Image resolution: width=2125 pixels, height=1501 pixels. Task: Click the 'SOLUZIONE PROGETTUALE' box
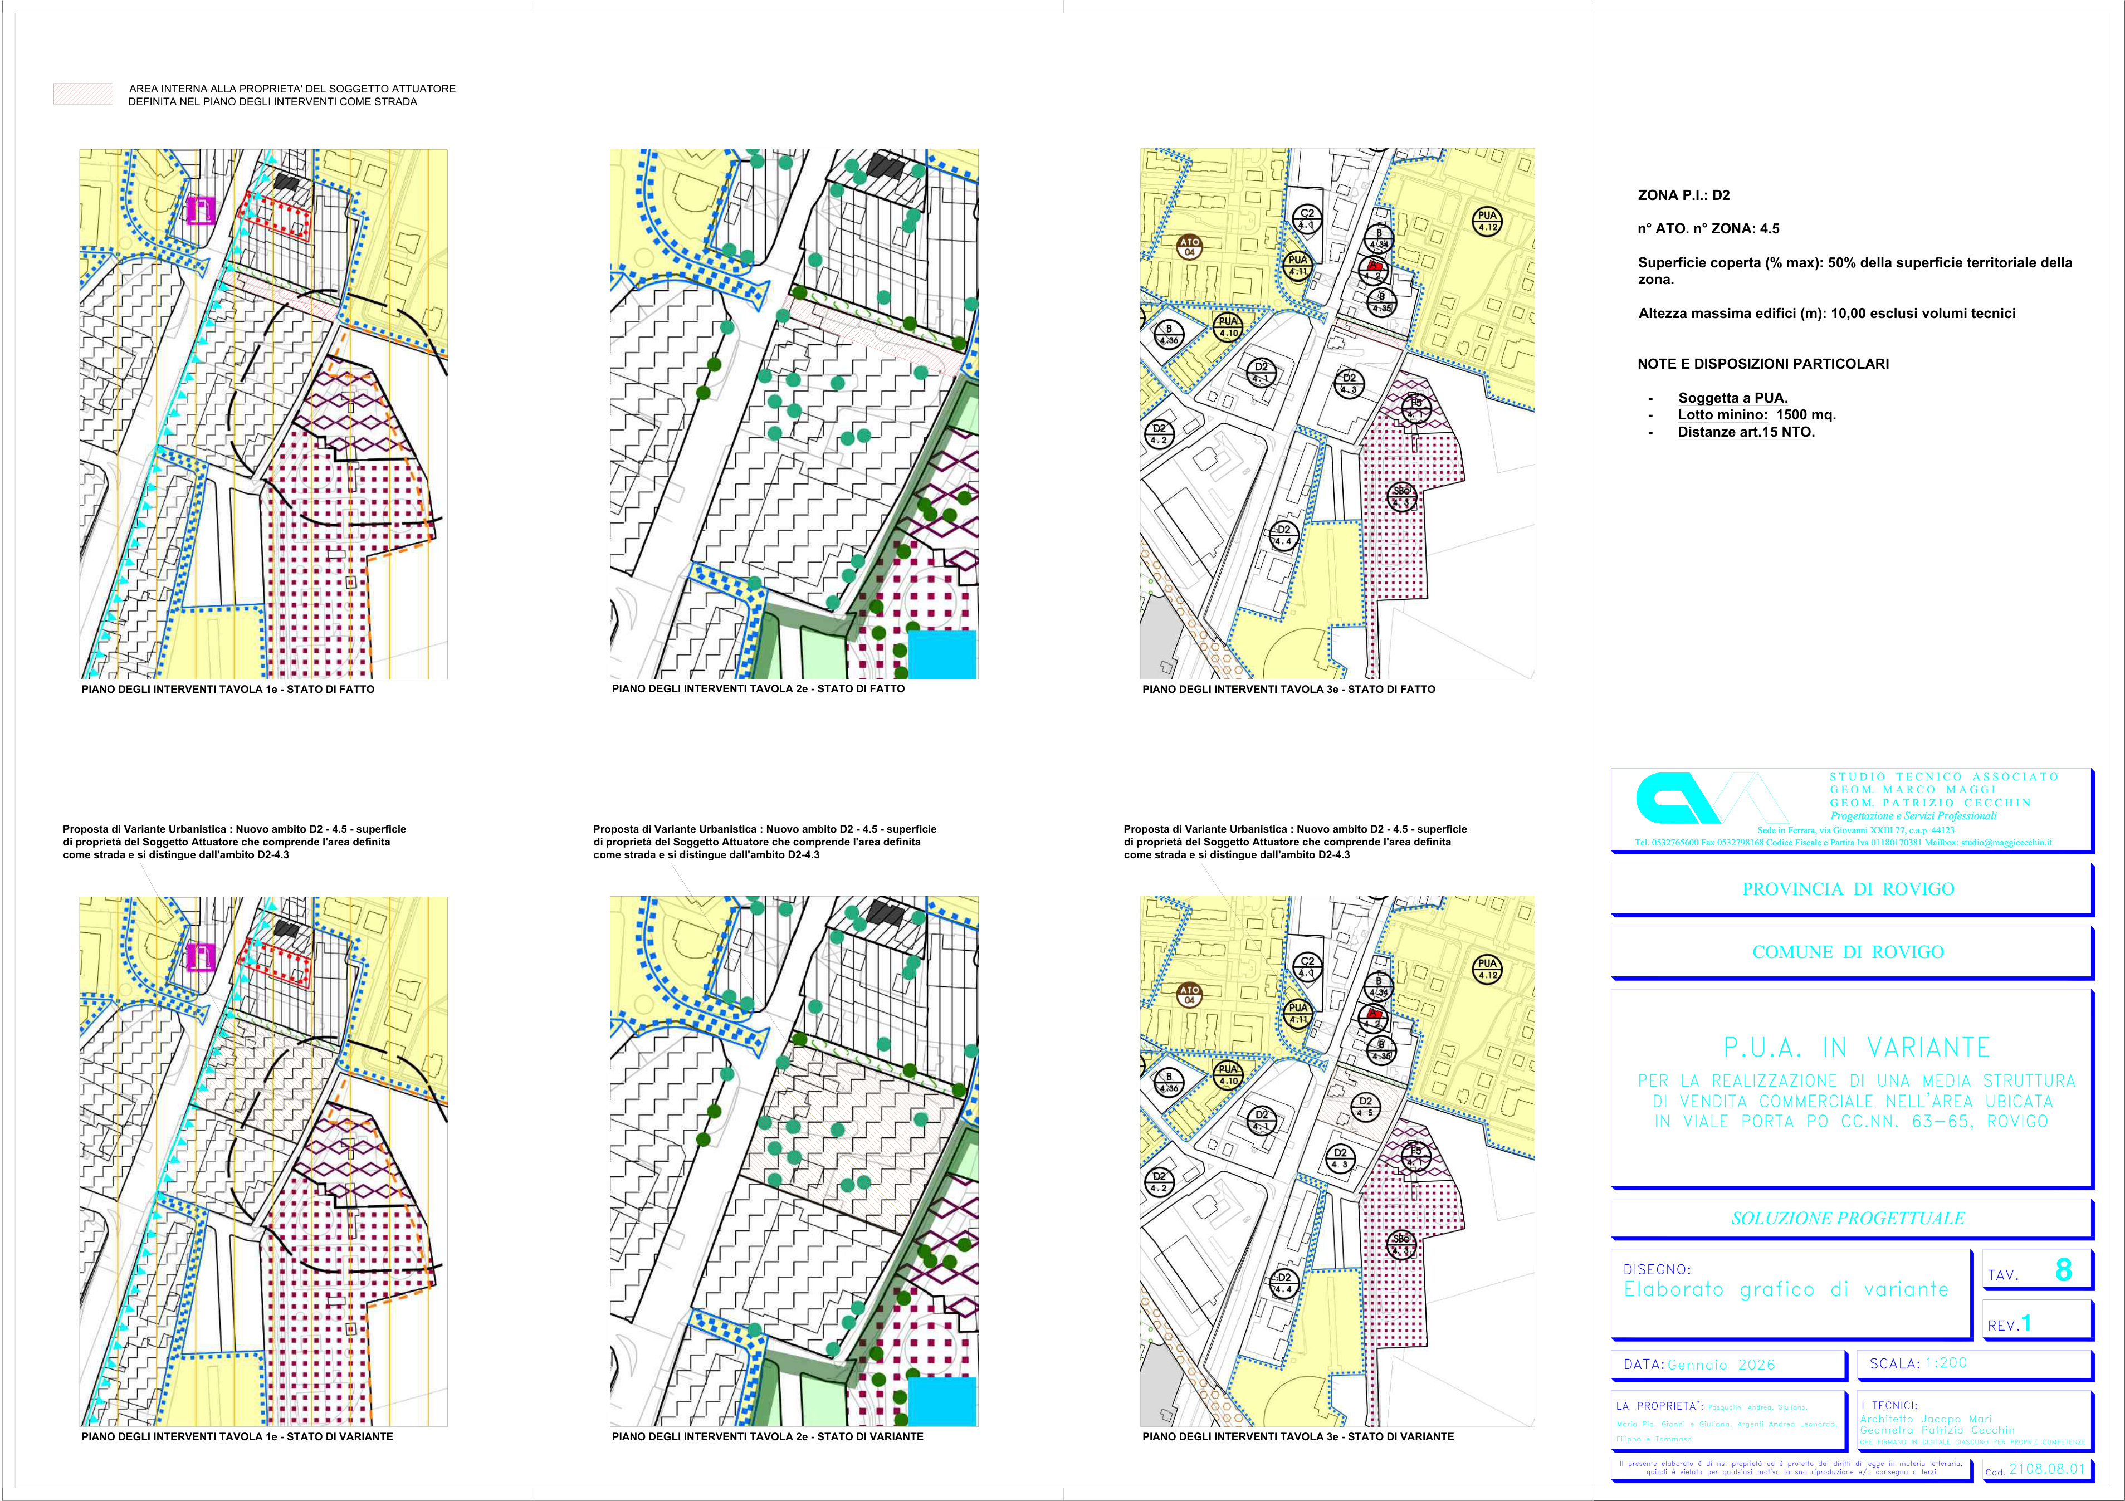(x=1851, y=1219)
